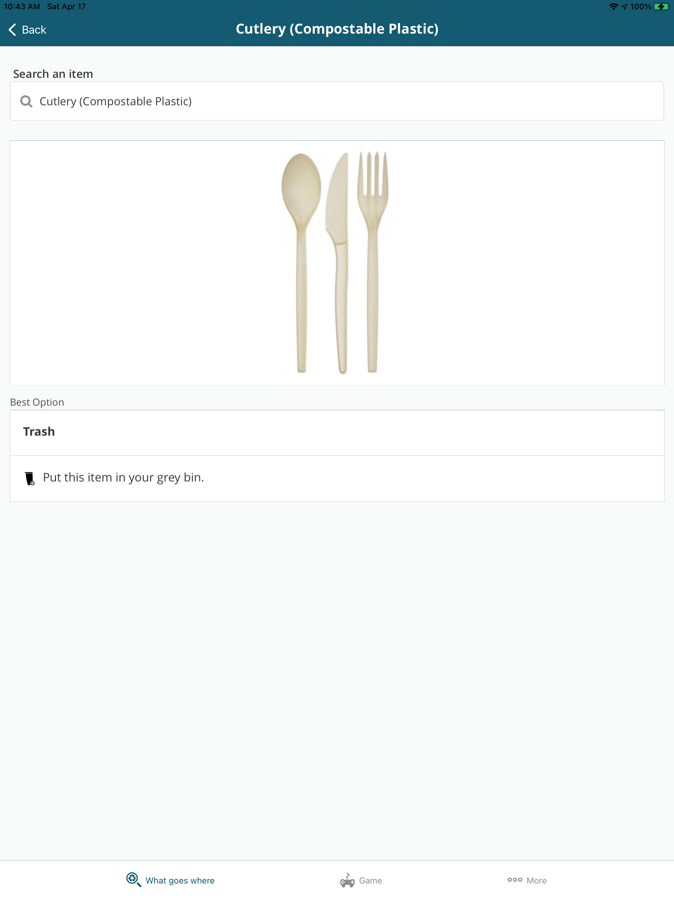Tap the battery charging indicator
Viewport: 674px width, 900px height.
661,7
